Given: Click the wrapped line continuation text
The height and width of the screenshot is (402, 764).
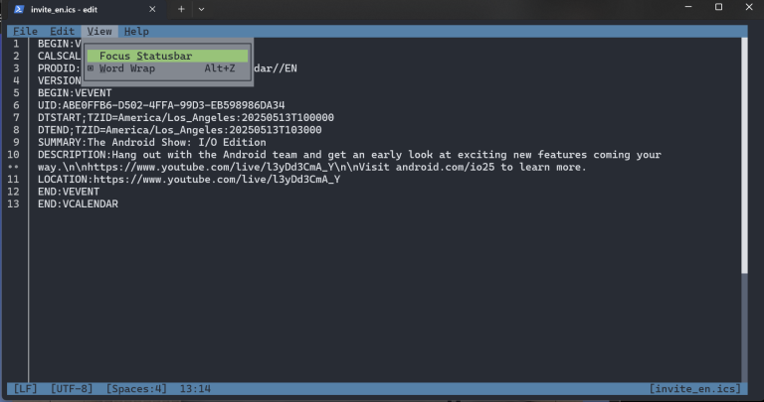Looking at the screenshot, I should point(312,167).
